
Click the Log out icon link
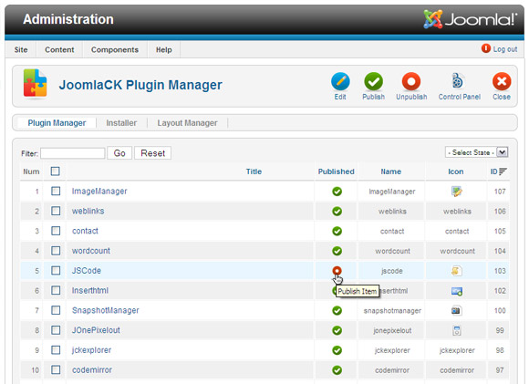click(x=486, y=48)
